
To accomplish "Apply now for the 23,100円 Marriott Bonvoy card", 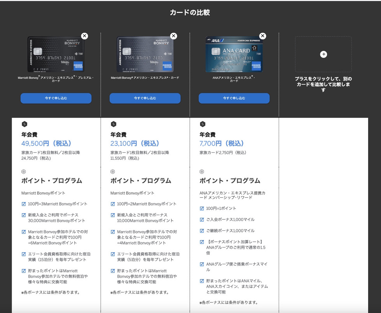I will click(145, 98).
